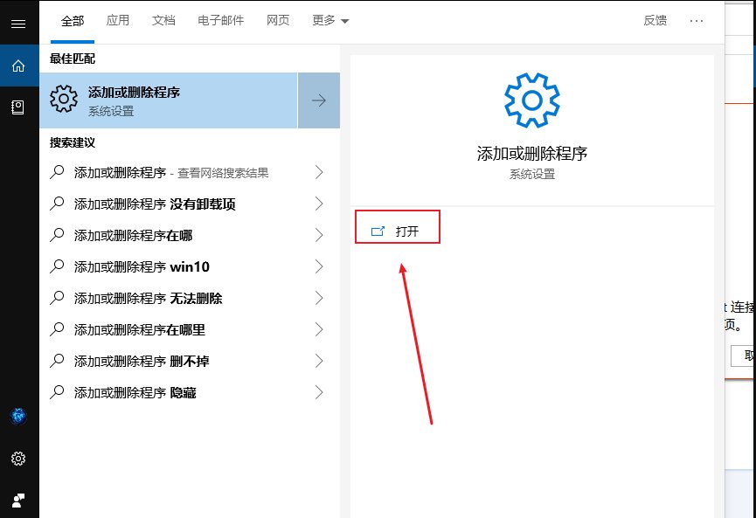Click the large gear icon above 添加或删除程序
Viewport: 756px width, 518px height.
click(x=534, y=99)
